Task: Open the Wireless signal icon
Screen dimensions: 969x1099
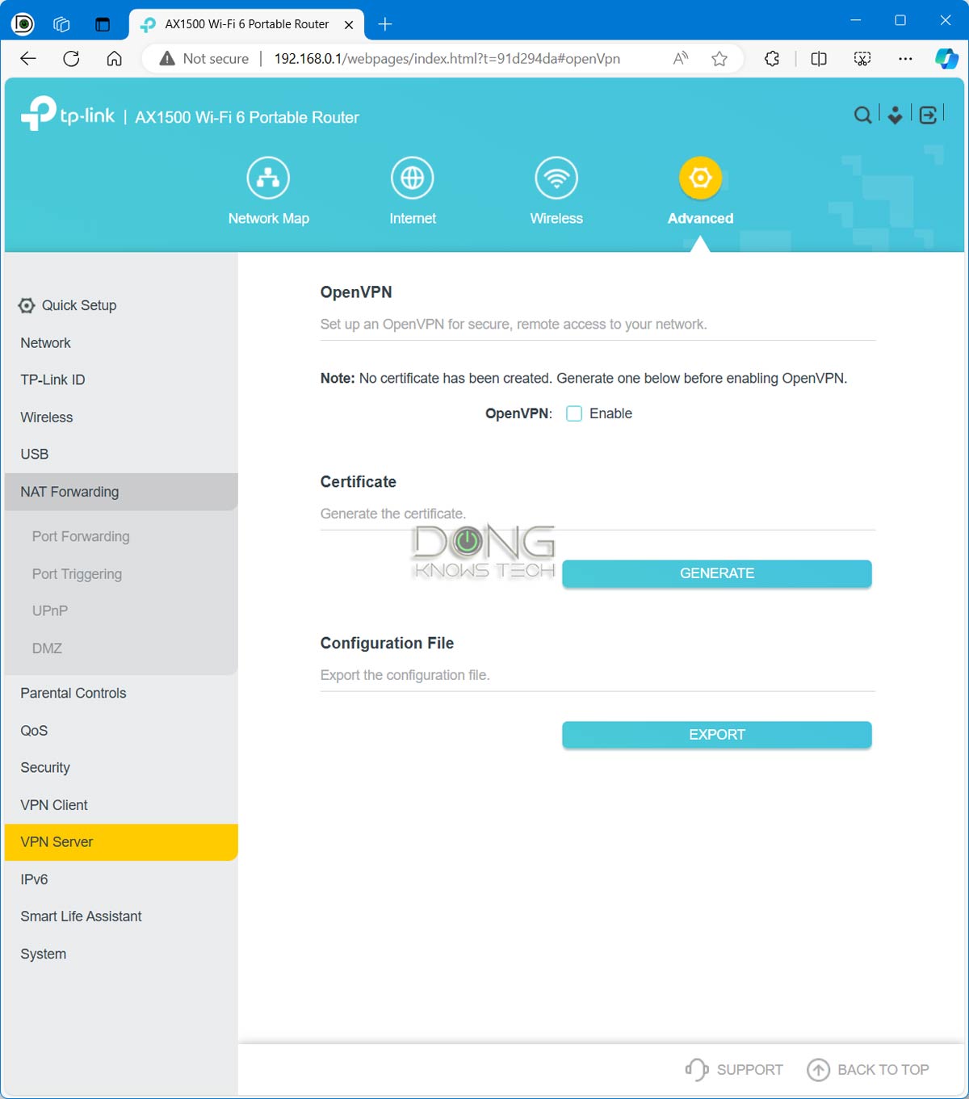Action: click(x=556, y=178)
